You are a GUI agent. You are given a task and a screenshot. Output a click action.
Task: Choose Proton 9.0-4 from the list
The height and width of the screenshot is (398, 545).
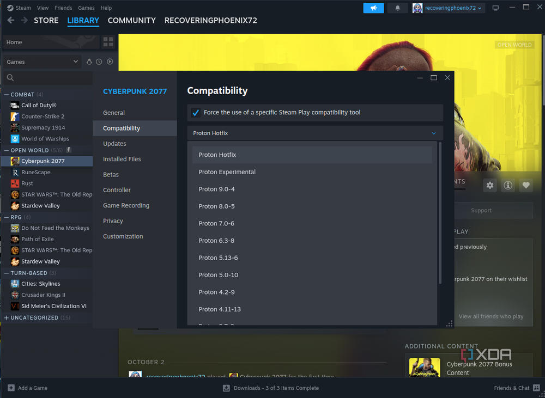coord(312,189)
